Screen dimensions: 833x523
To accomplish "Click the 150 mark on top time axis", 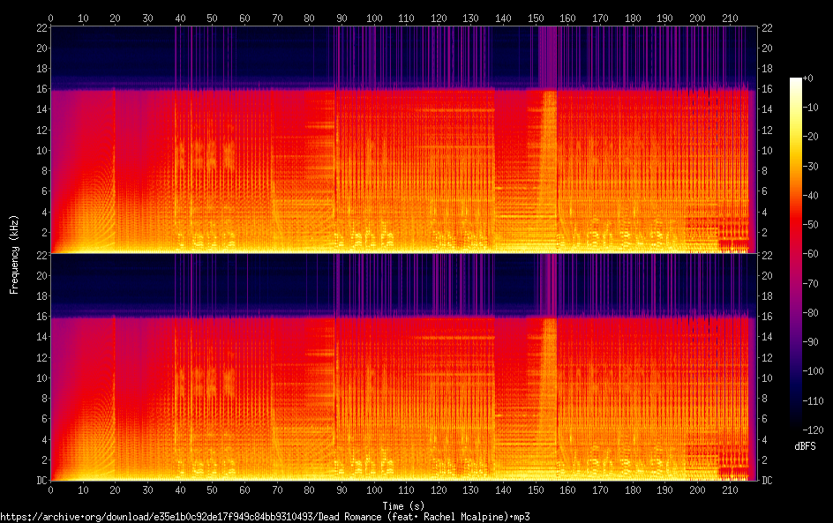I will 536,18.
